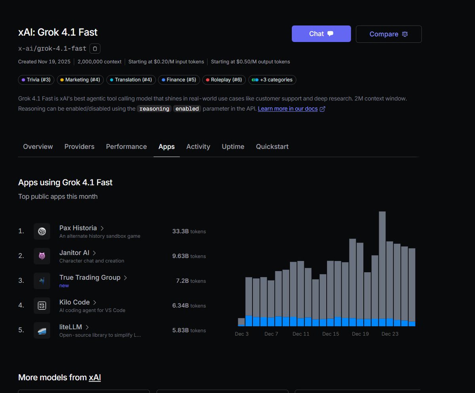Click the Janitor AI pink swirl icon
Screen dimensions: 475x393
pos(42,256)
